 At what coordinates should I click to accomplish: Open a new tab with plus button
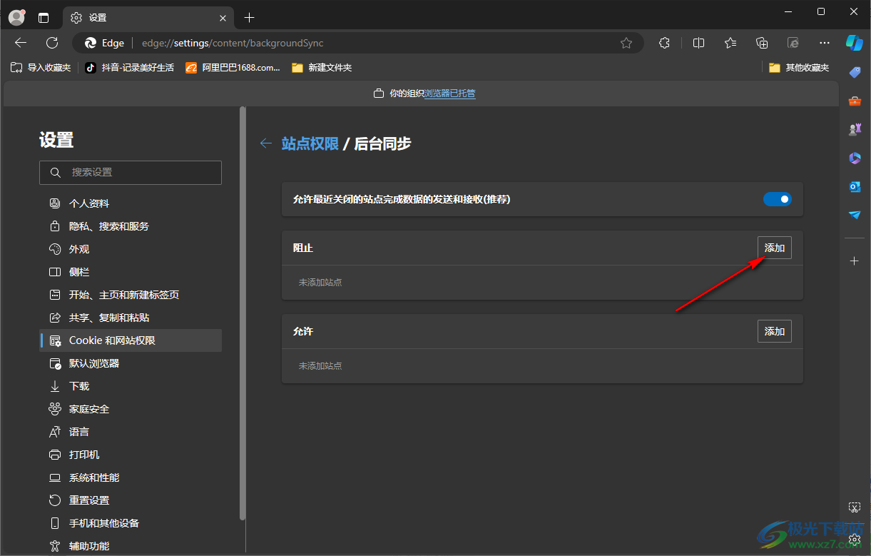pos(249,17)
